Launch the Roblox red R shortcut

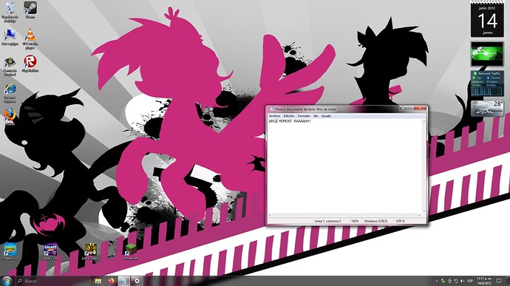30,64
